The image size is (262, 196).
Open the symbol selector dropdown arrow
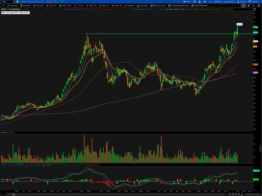(14, 2)
